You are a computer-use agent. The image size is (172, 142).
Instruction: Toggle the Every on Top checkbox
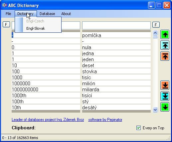click(x=138, y=128)
